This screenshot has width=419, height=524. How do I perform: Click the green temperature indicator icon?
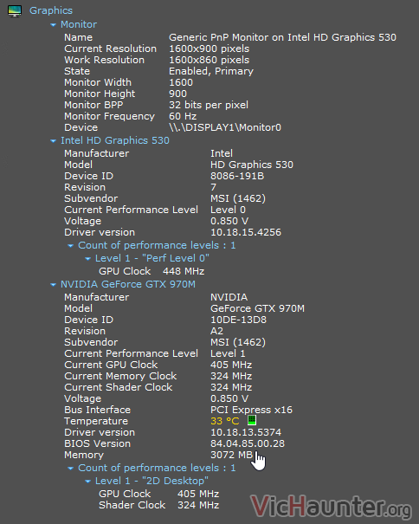(252, 420)
